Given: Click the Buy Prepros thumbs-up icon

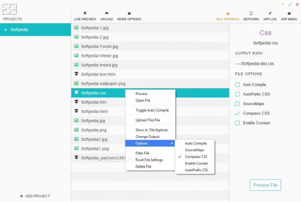Looking at the screenshot, I should 228,13.
